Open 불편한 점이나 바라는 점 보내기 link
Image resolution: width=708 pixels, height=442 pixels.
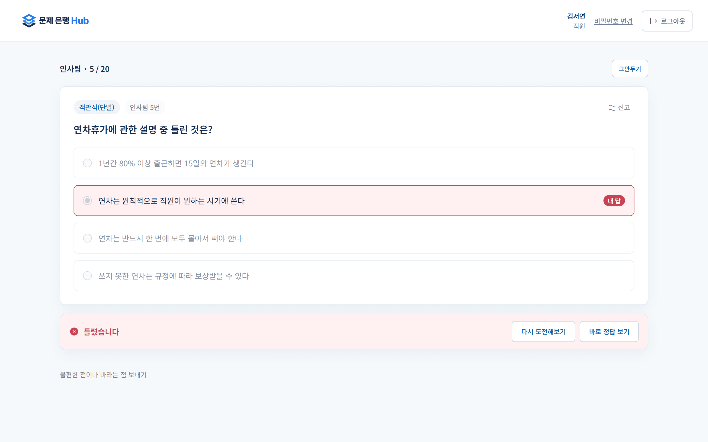[103, 375]
